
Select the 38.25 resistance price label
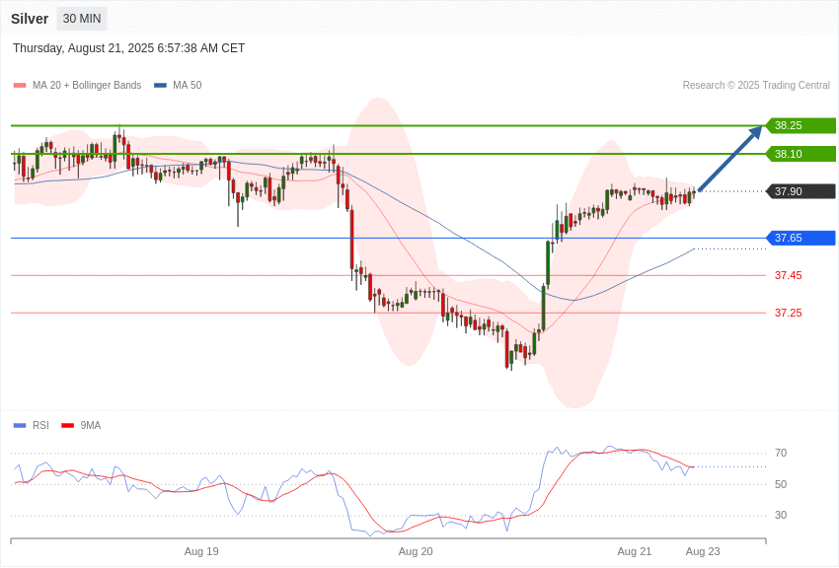click(801, 125)
